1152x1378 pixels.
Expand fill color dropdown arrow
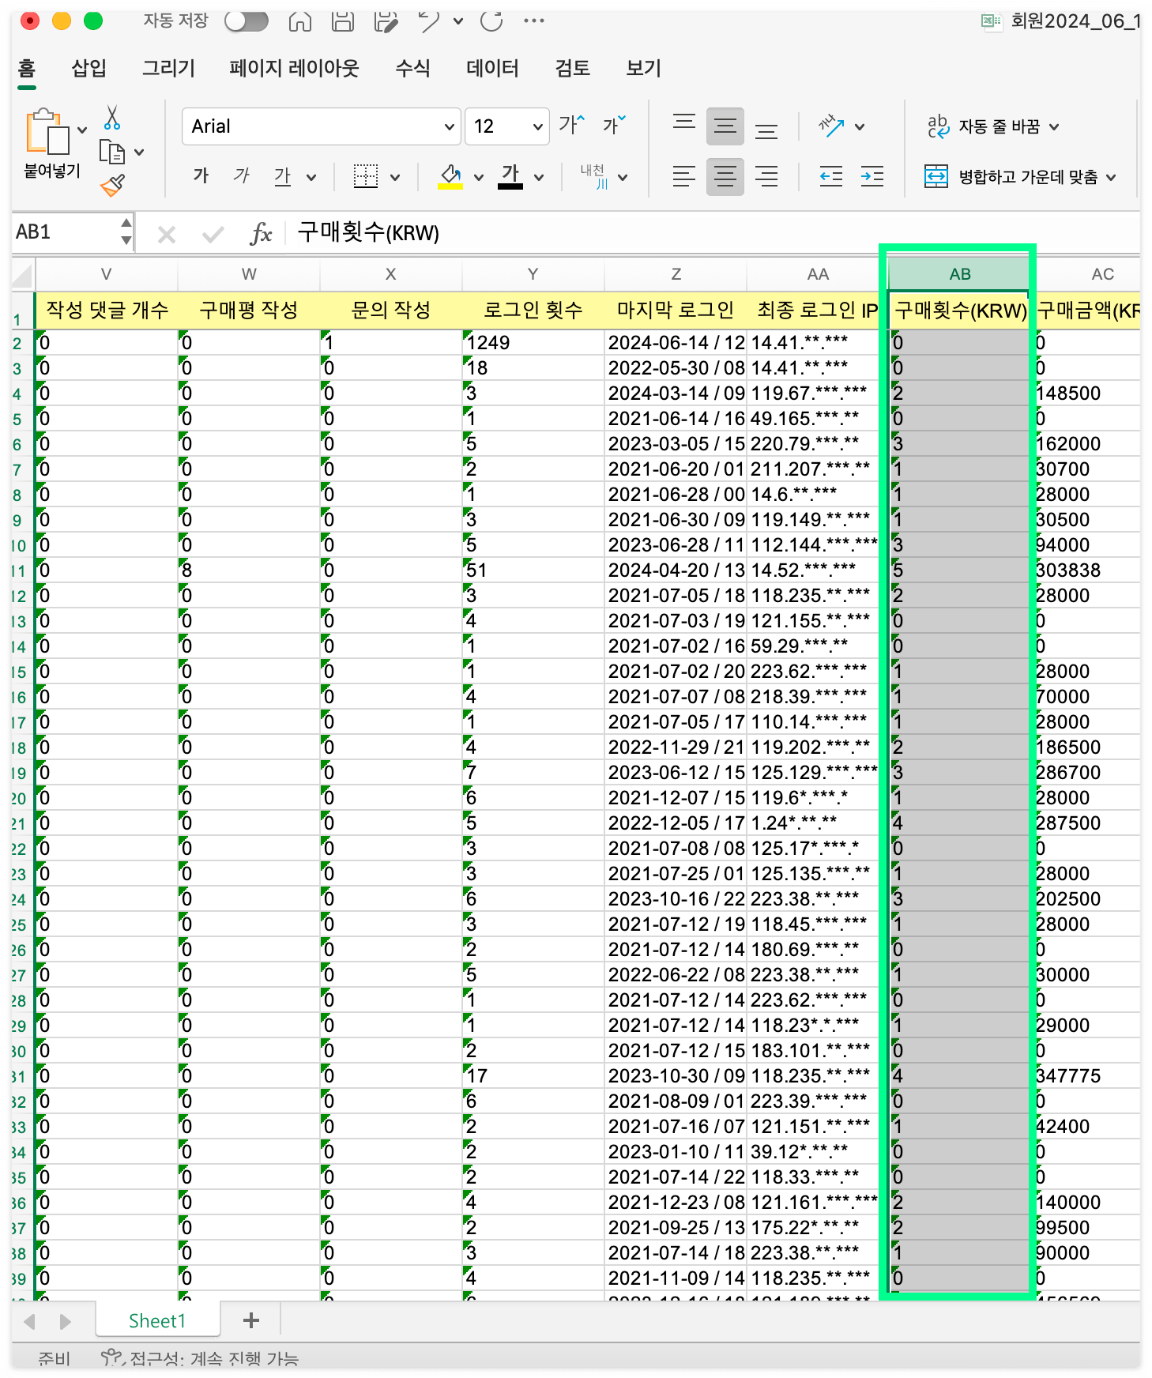479,178
